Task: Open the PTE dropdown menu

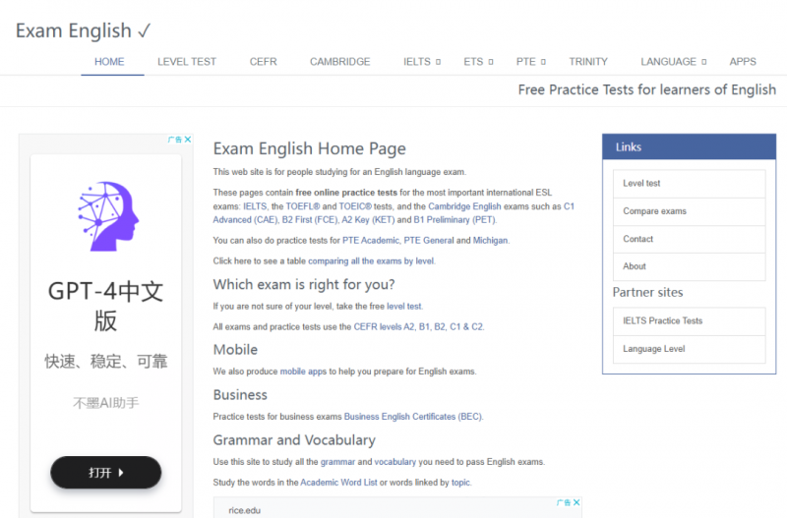Action: pos(530,62)
